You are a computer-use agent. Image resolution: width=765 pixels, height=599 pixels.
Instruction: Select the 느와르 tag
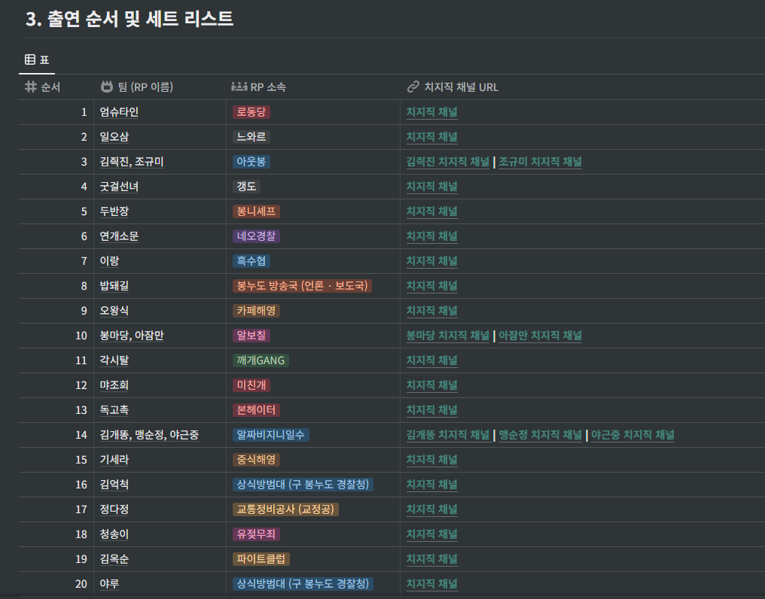tap(251, 137)
